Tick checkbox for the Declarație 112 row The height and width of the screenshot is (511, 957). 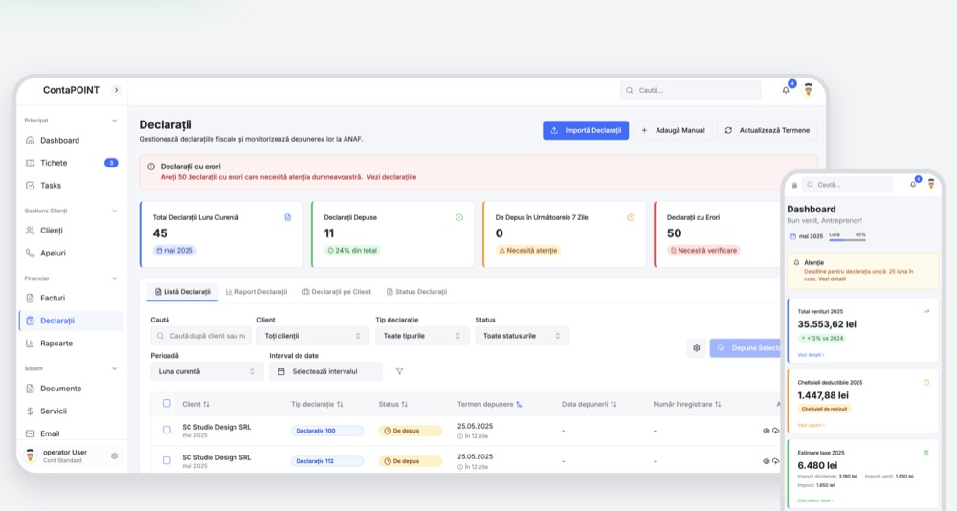167,461
